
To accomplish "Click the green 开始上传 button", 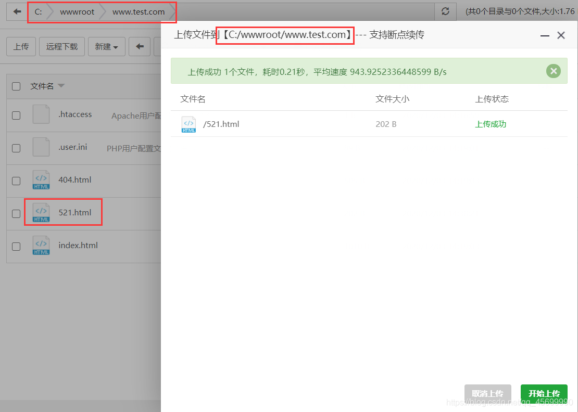I will (x=544, y=394).
